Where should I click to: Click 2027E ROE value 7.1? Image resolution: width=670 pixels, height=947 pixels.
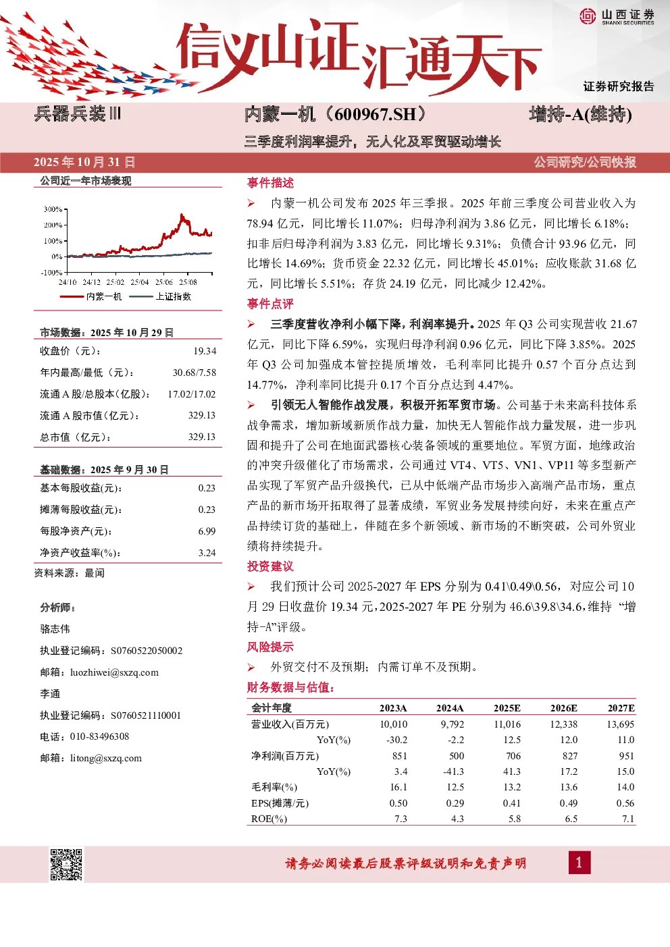tap(628, 819)
